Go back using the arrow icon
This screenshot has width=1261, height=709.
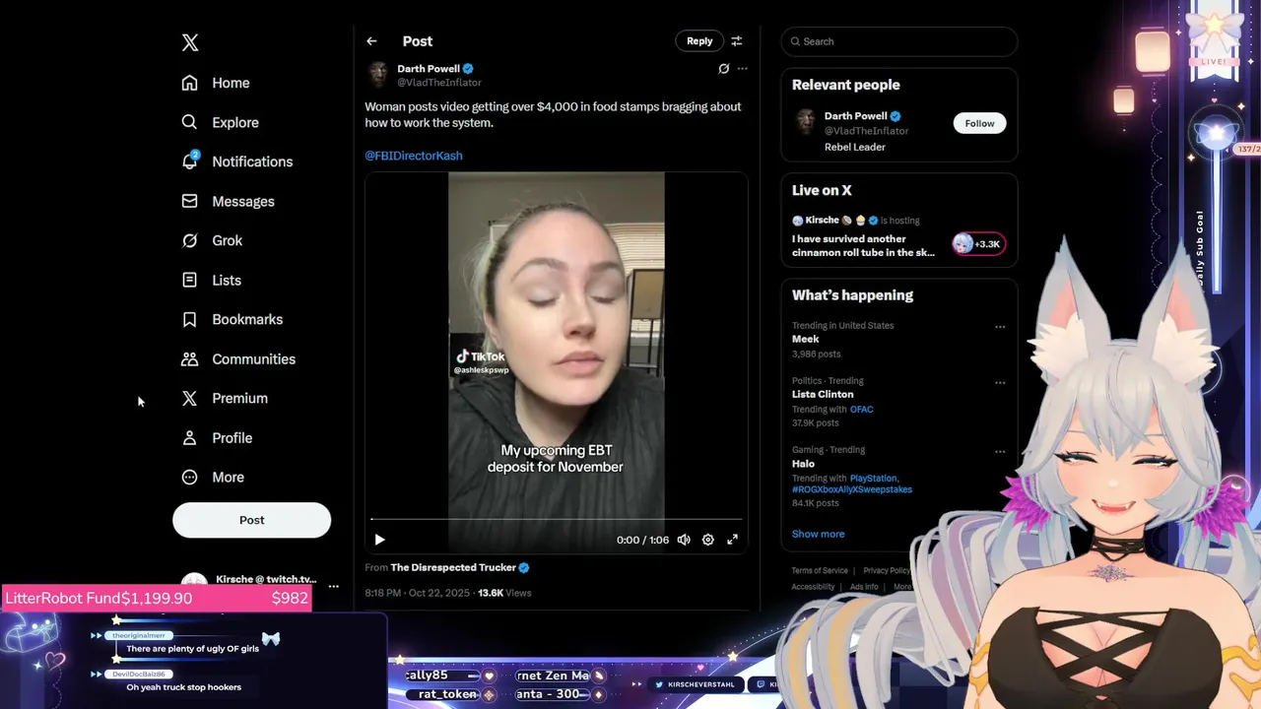(371, 41)
